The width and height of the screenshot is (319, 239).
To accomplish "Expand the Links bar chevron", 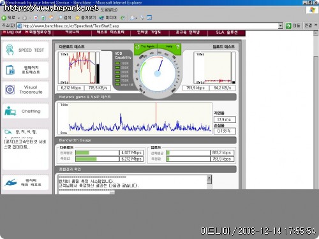I will [x=316, y=25].
